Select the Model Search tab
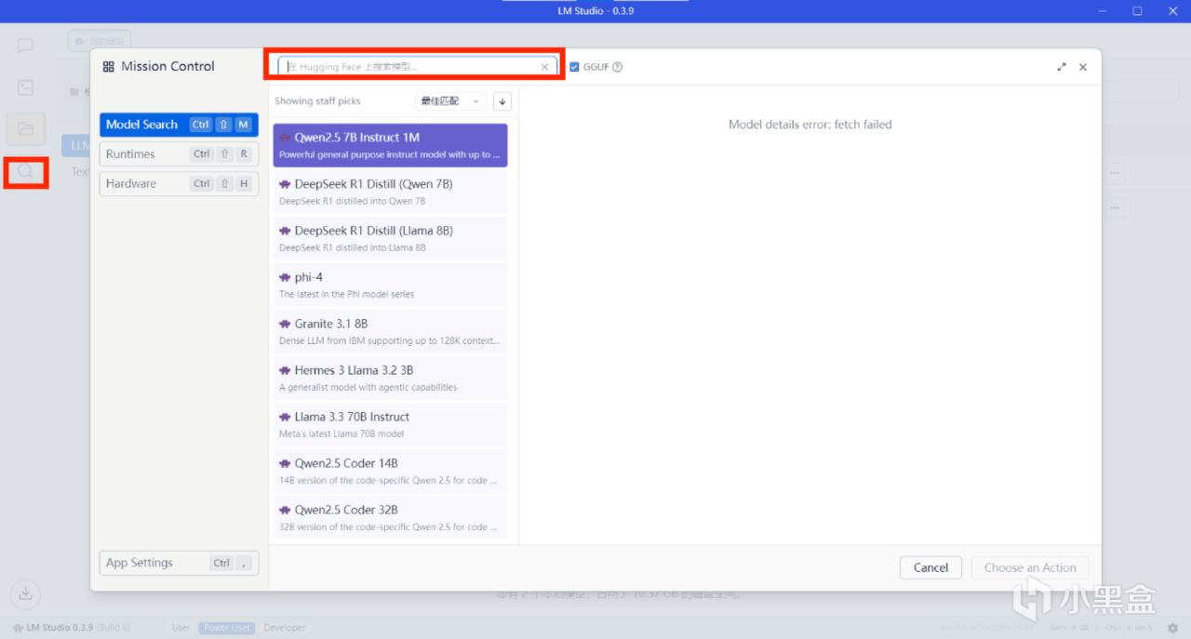 tap(179, 125)
